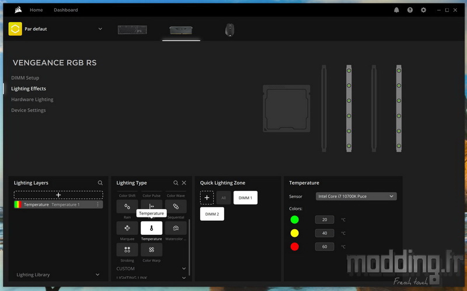This screenshot has height=291, width=467.
Task: Go to the Home tab
Action: 36,10
